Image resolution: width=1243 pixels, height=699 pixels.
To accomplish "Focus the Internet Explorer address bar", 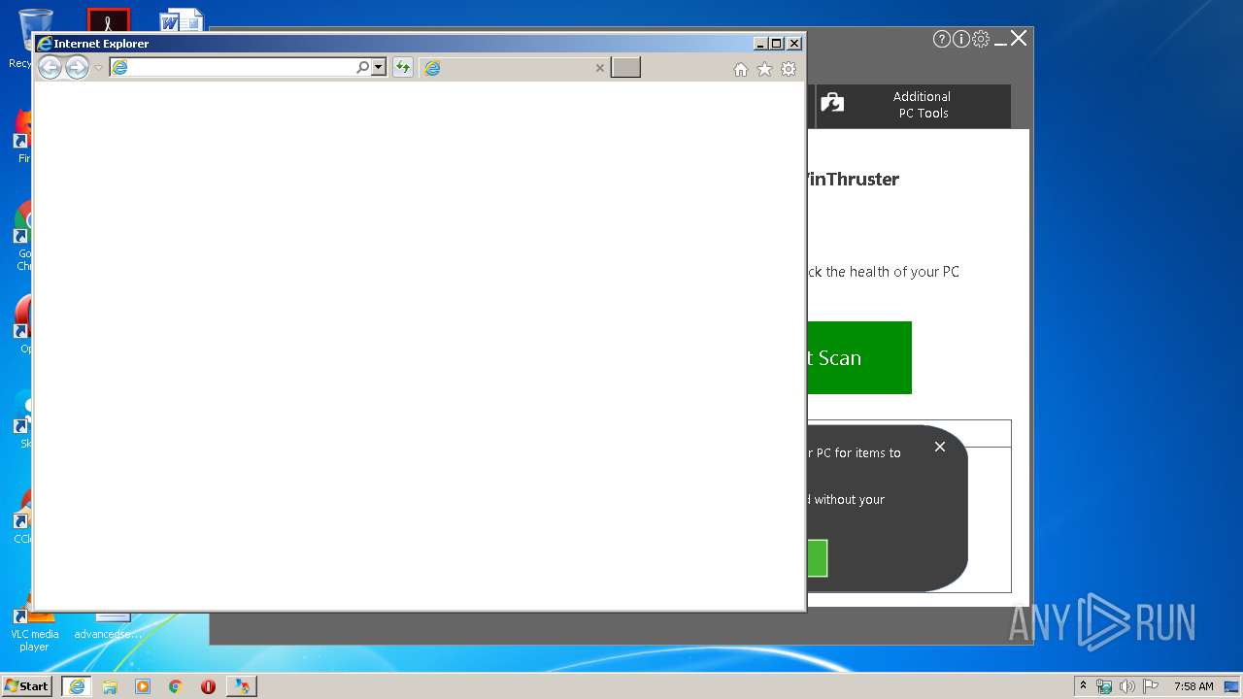I will coord(233,67).
